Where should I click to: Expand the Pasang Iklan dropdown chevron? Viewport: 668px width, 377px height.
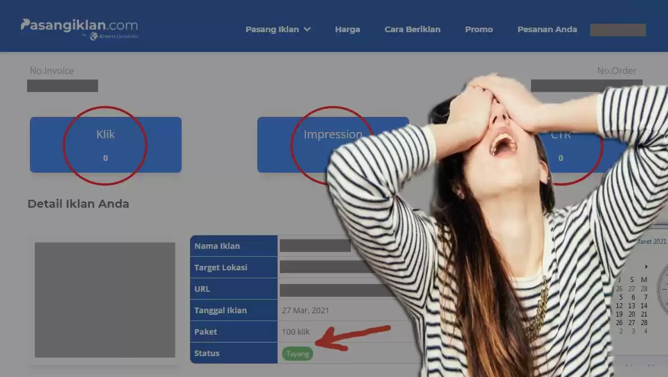[307, 29]
